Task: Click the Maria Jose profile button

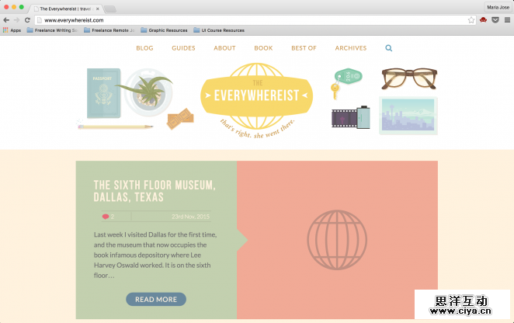Action: point(497,6)
